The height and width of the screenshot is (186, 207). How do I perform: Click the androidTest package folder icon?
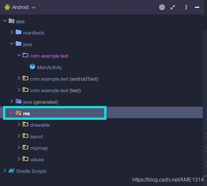click(x=25, y=78)
